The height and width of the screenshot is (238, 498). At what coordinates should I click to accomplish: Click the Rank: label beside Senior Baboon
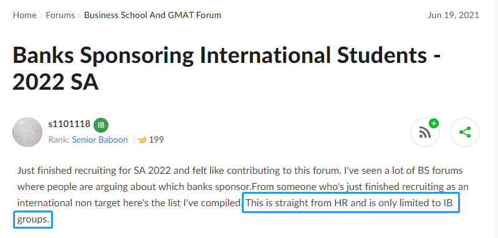pos(59,140)
